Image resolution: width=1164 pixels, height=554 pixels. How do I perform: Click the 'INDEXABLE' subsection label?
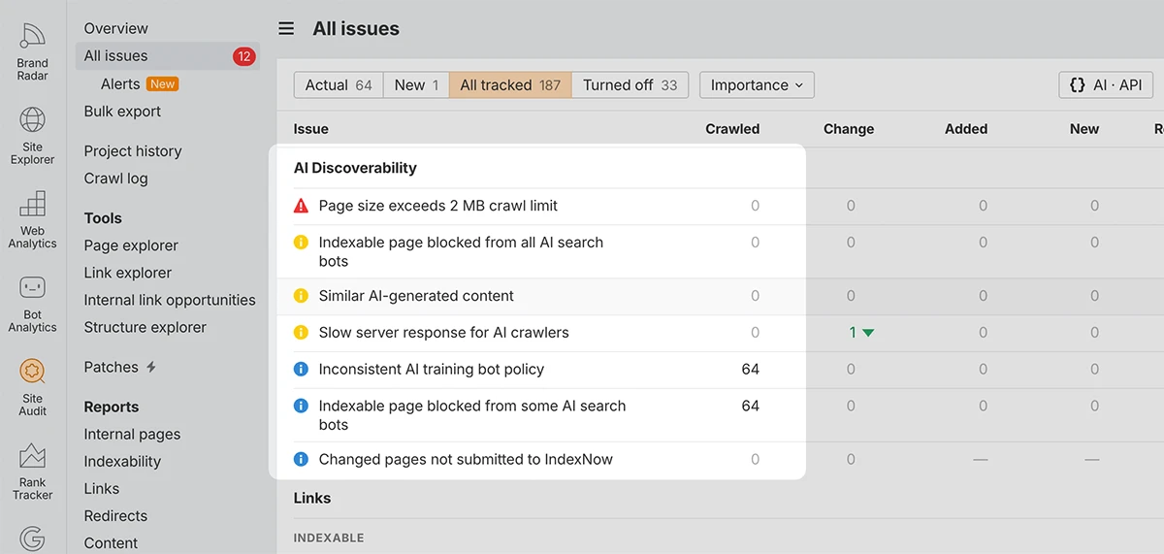click(x=329, y=538)
